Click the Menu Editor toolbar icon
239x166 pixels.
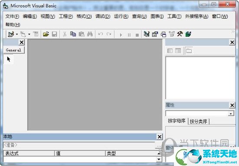[x=36, y=34]
